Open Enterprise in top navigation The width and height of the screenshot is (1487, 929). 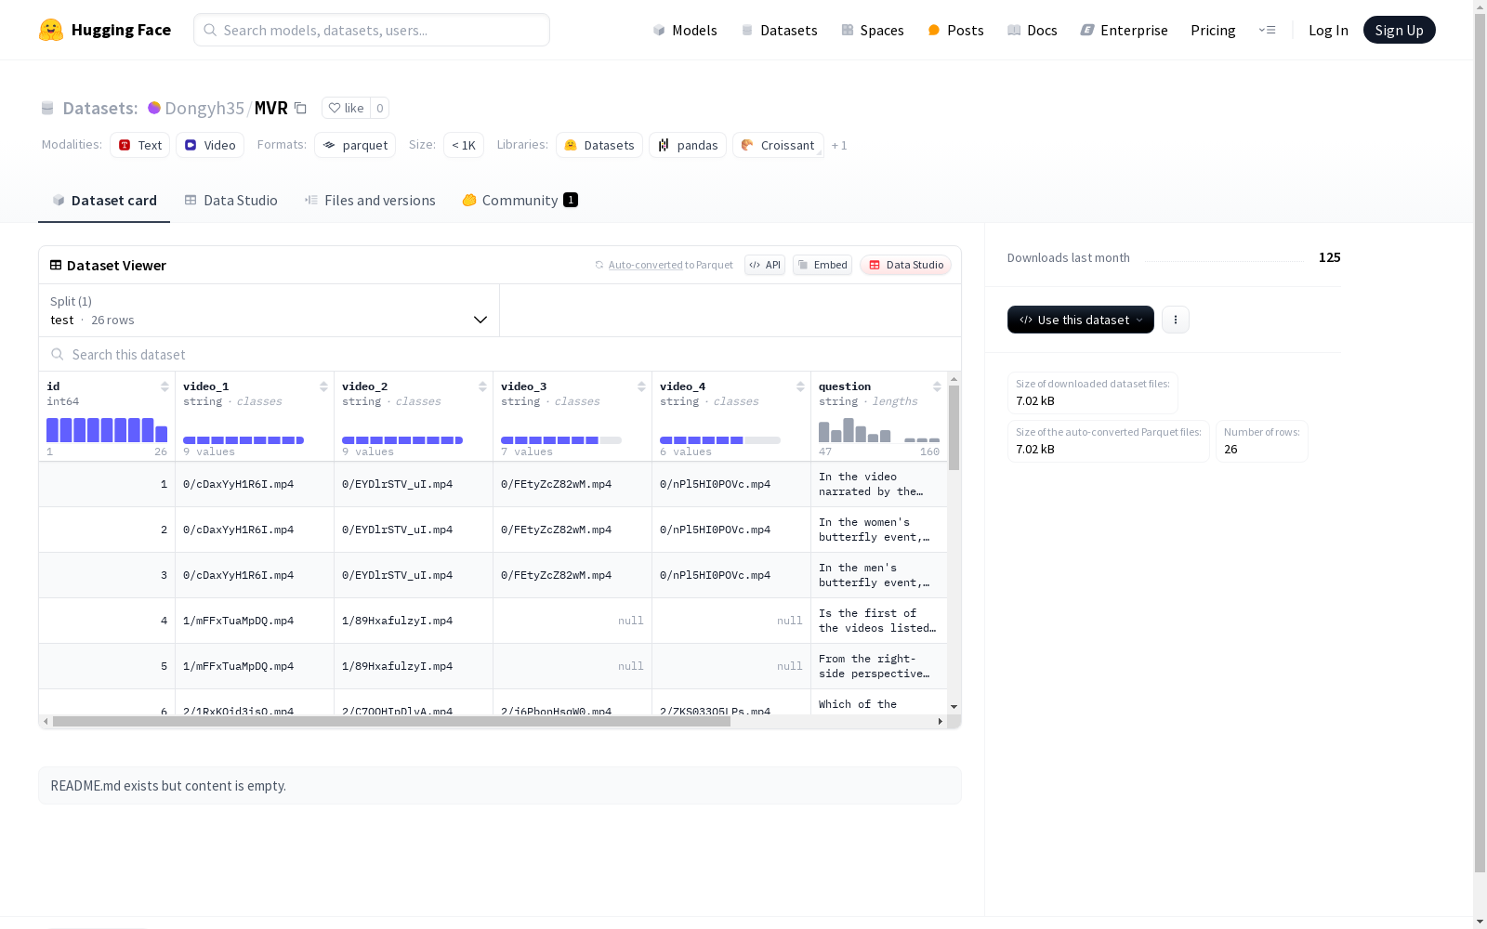pos(1125,30)
